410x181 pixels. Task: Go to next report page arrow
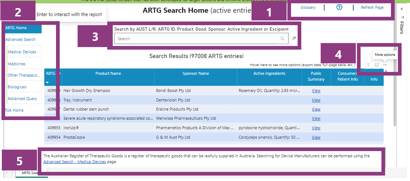13,173
